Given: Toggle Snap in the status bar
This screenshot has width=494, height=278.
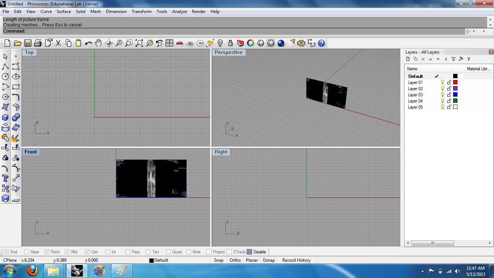Looking at the screenshot, I should point(218,260).
